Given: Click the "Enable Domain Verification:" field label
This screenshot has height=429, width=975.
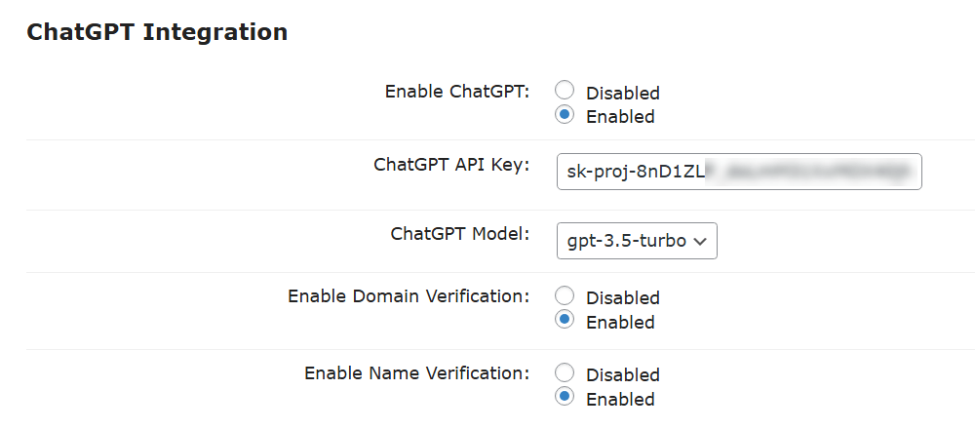Looking at the screenshot, I should click(408, 295).
